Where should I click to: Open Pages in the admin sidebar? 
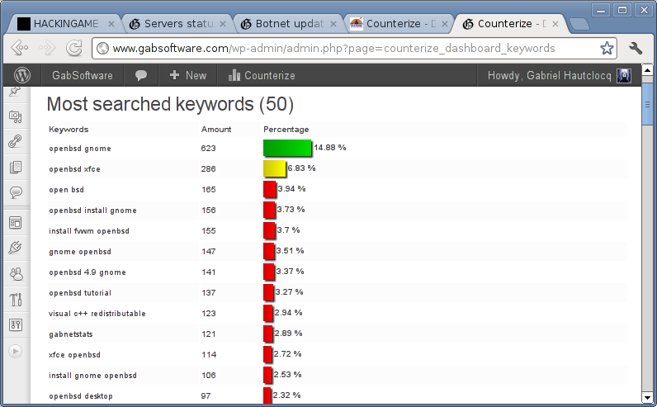click(15, 167)
